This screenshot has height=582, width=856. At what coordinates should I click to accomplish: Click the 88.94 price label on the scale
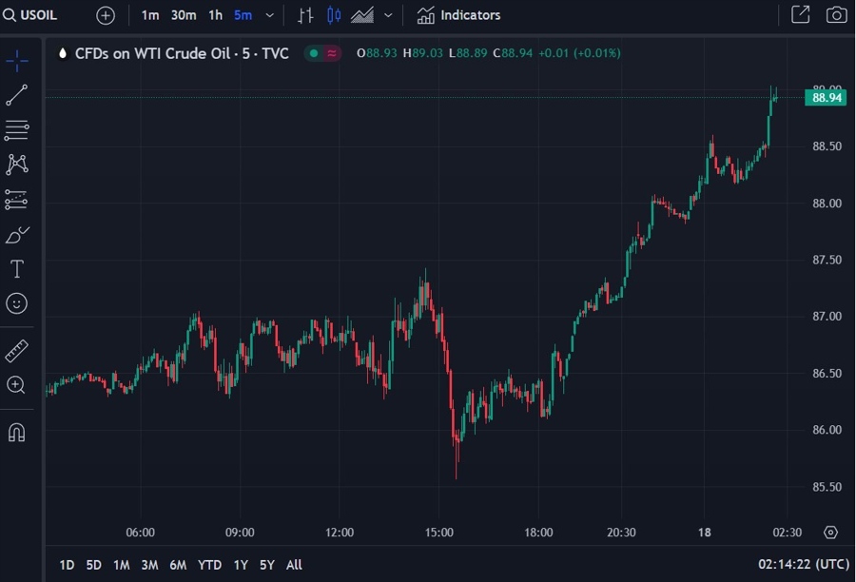825,97
